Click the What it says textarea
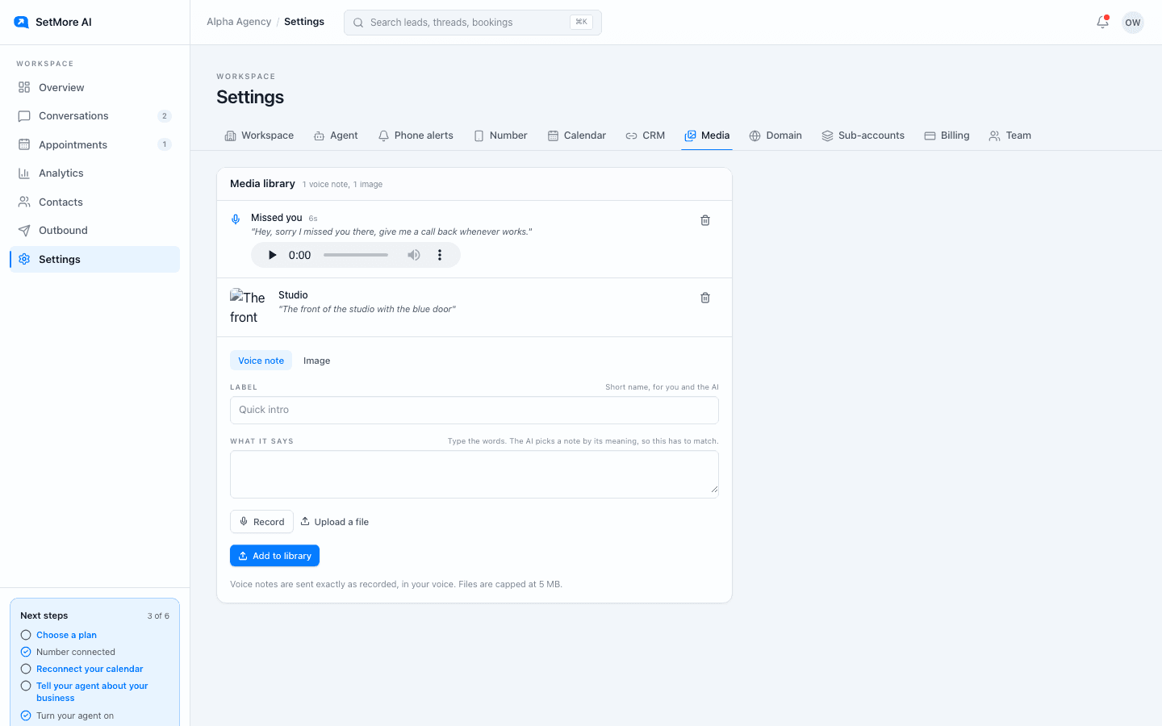Viewport: 1162px width, 726px height. click(x=474, y=474)
